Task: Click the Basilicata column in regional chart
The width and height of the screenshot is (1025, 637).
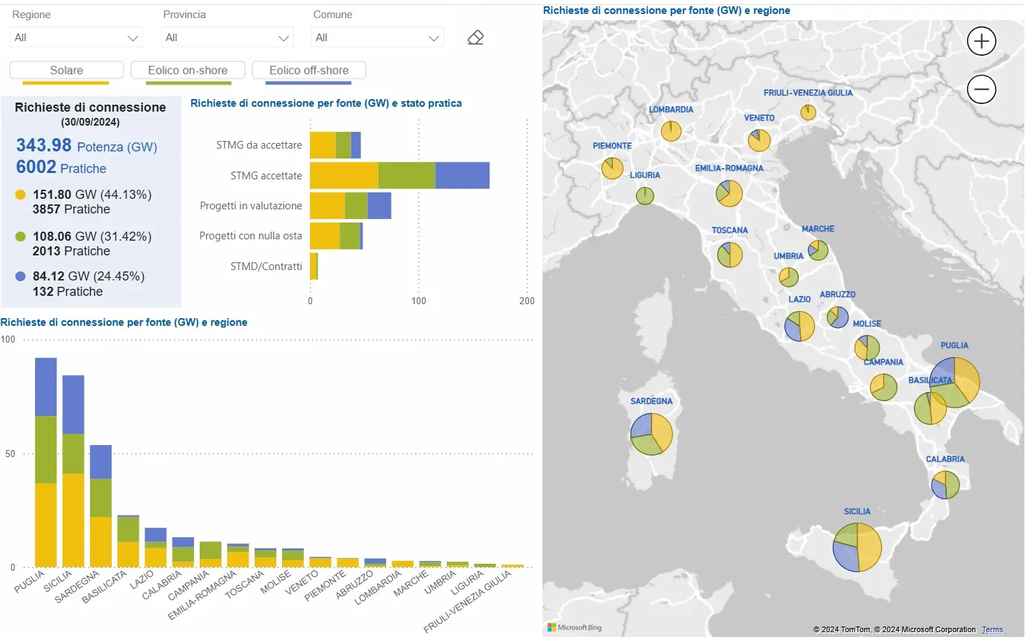Action: point(128,541)
